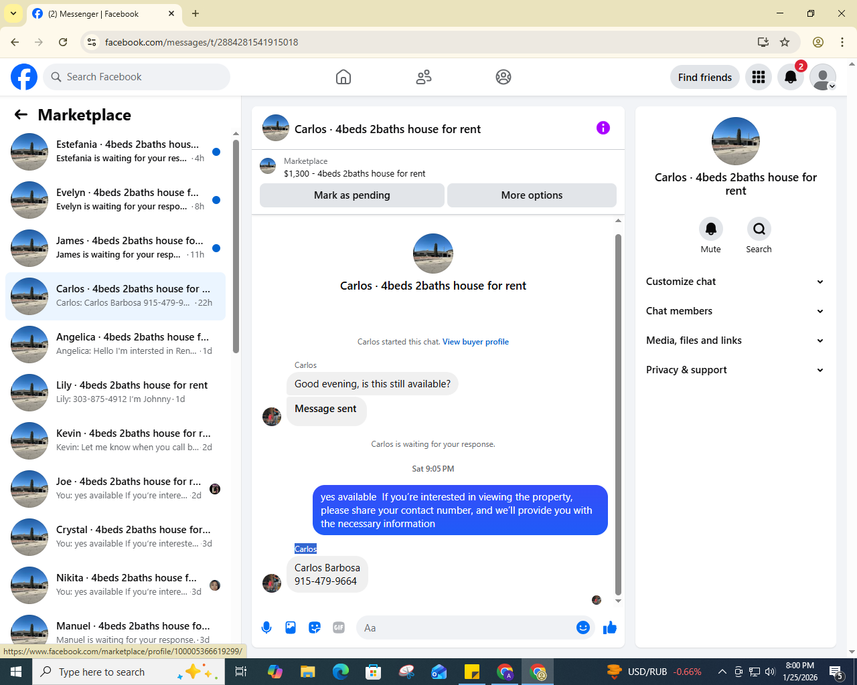Attach a photo file to the message
Screen dimensions: 857x685
pos(291,627)
